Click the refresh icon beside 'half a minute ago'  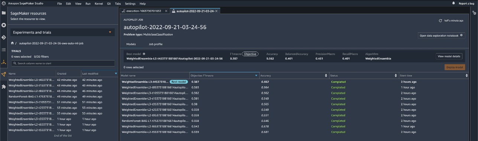(440, 21)
